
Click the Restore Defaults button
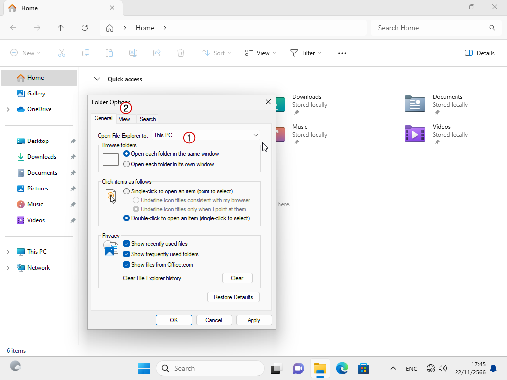[x=233, y=297]
